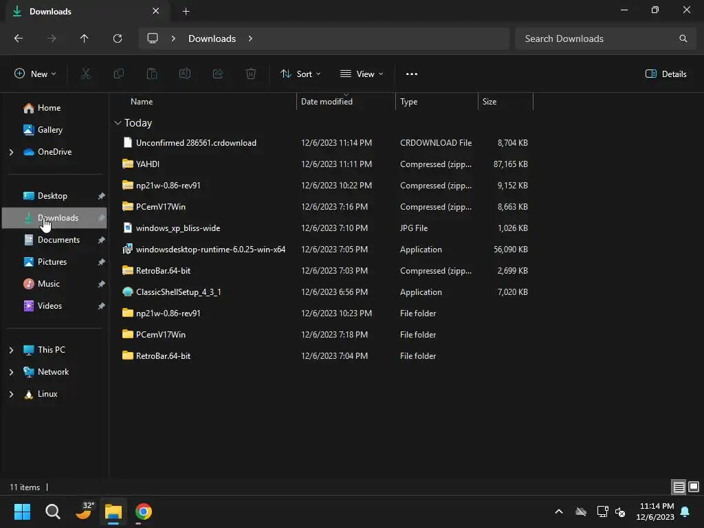Sort by Size column header
The width and height of the screenshot is (704, 528).
(505, 102)
